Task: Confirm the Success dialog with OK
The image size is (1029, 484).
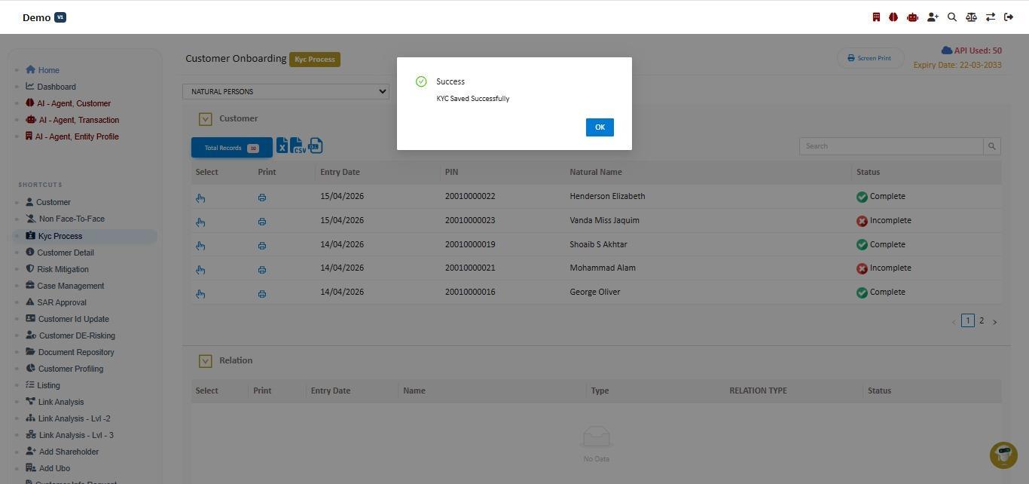Action: [x=600, y=127]
